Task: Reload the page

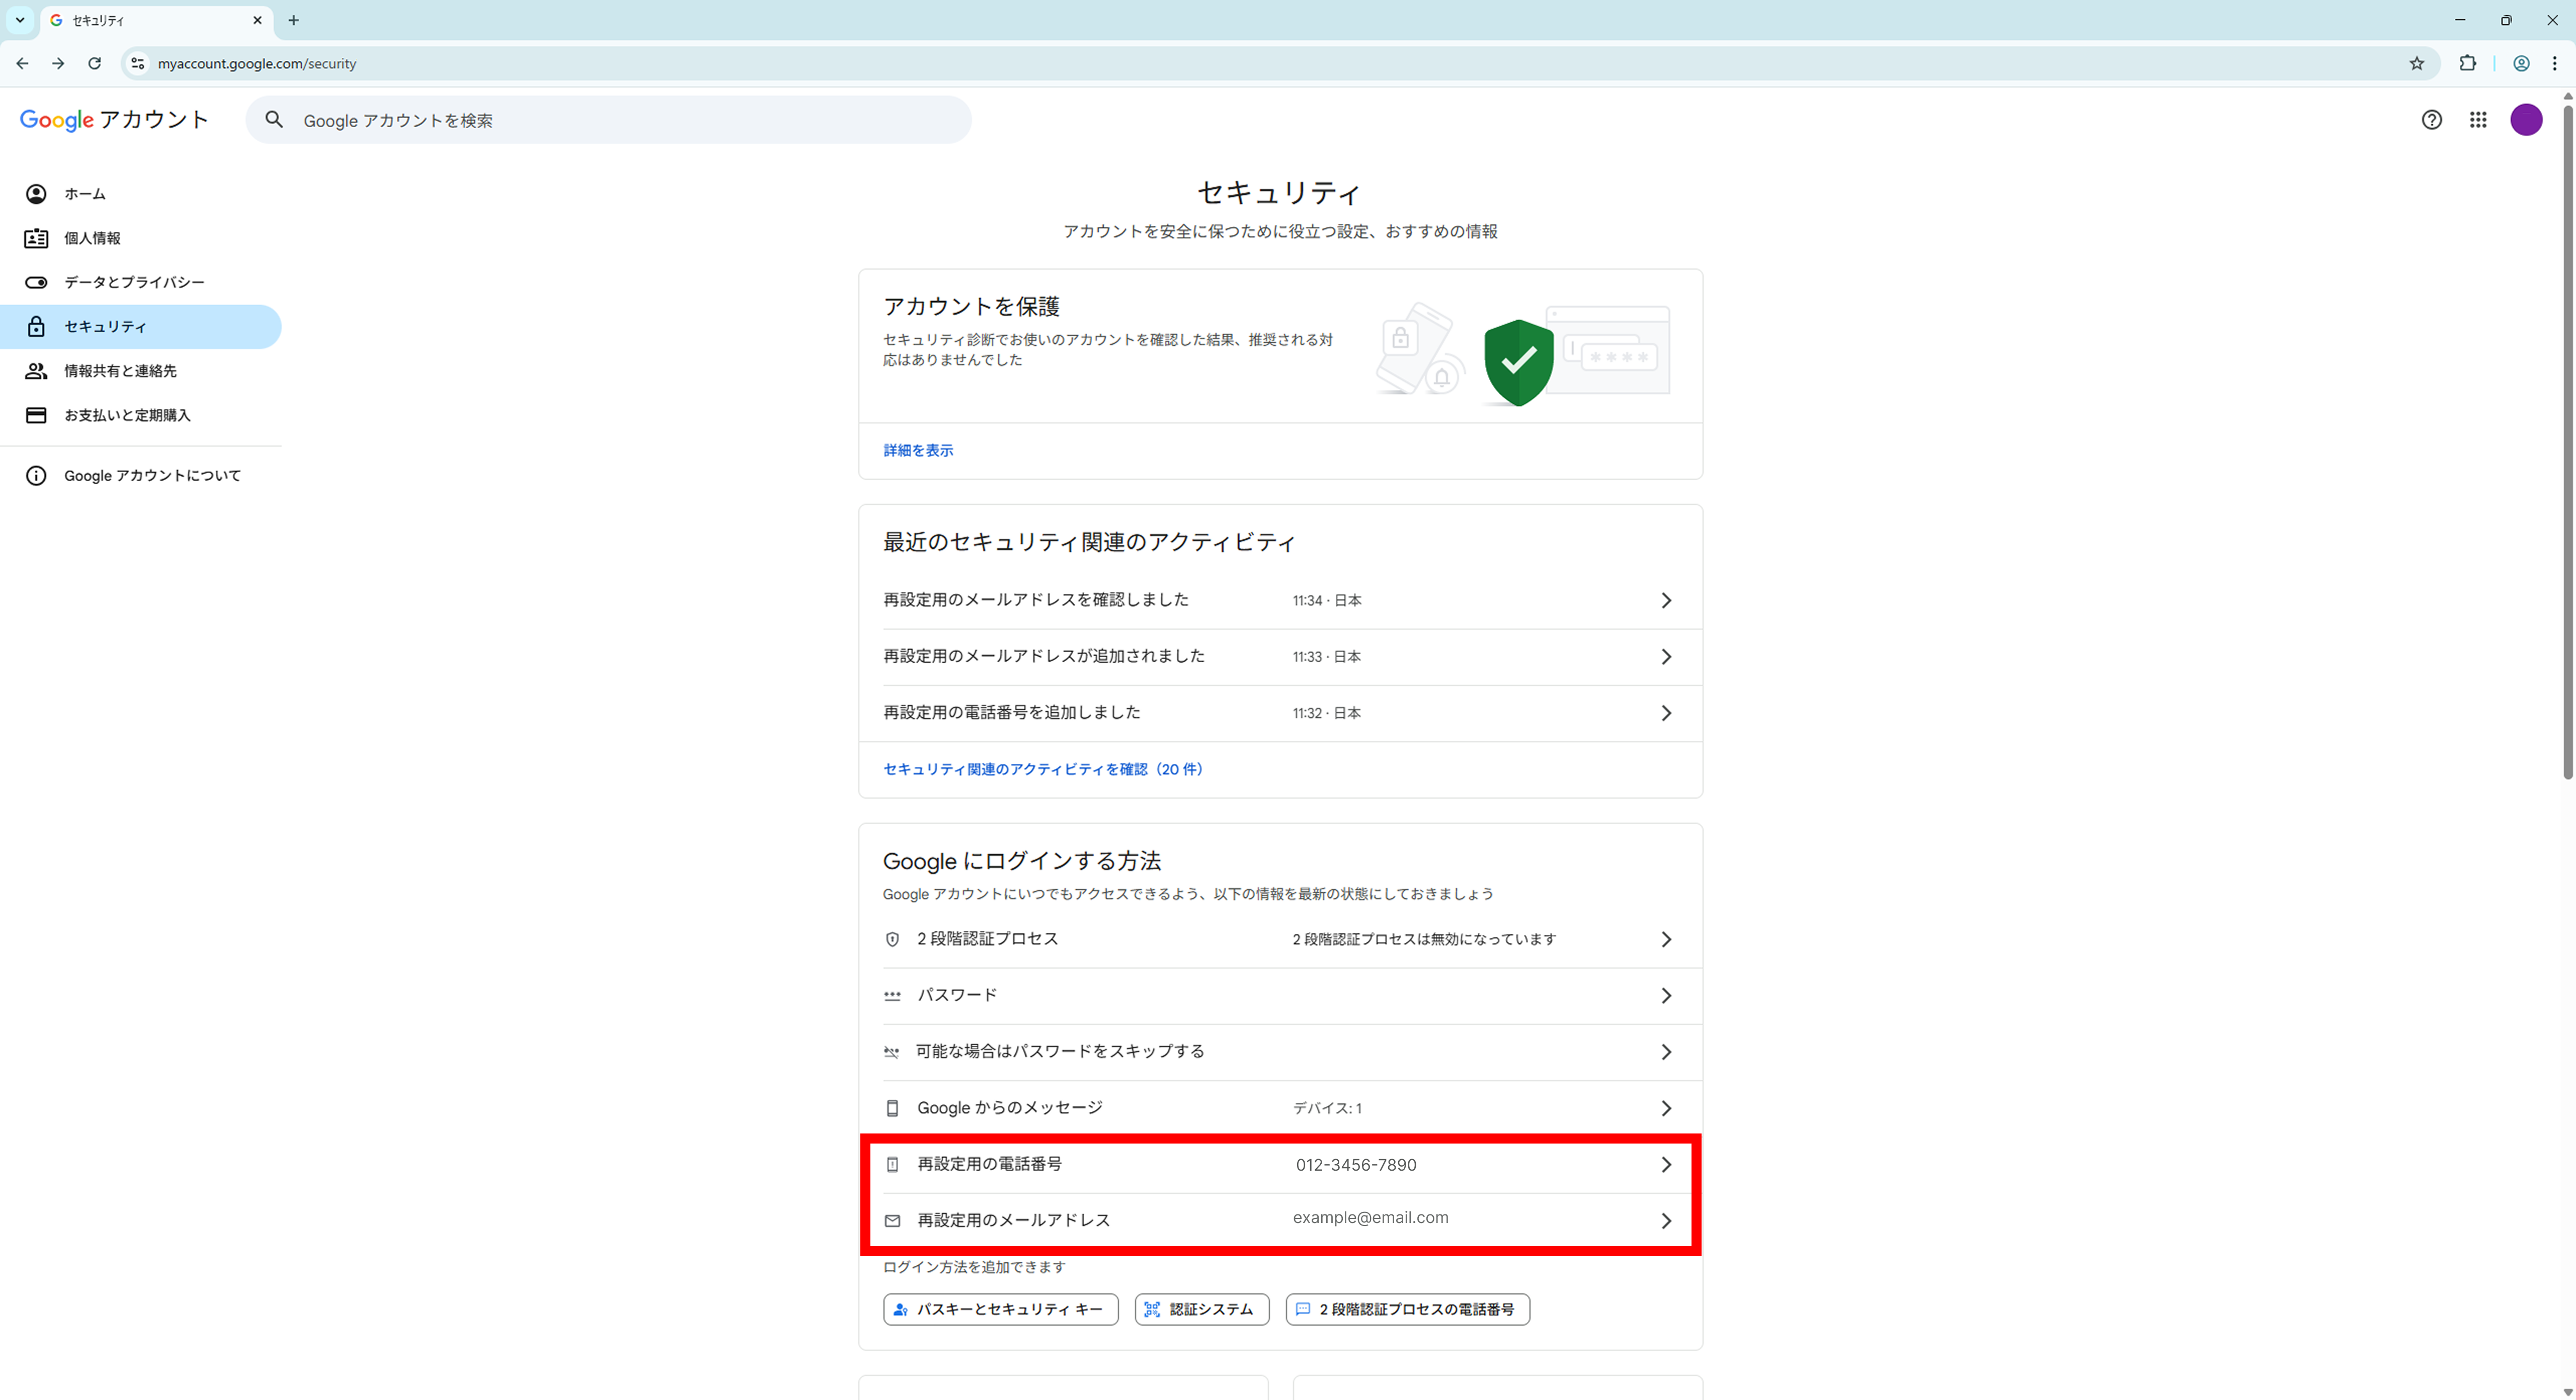Action: click(x=94, y=63)
